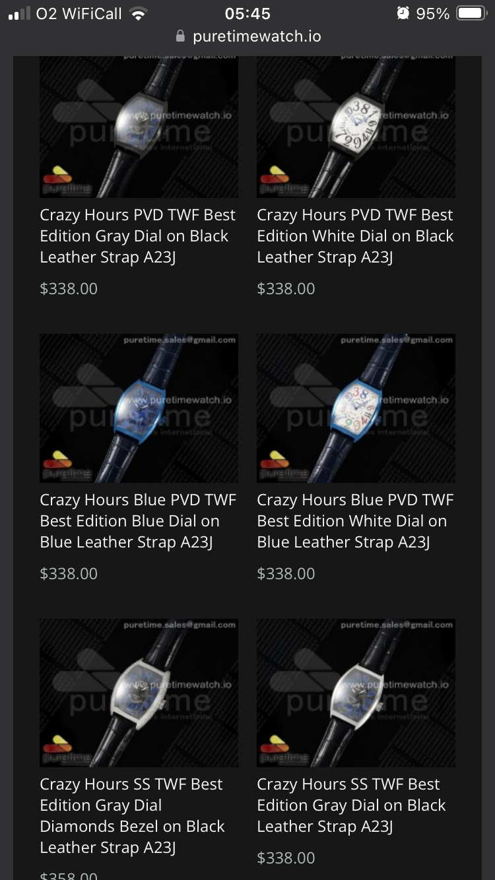Open Blue PVD Blue Dial watch image
Screen dimensions: 495x880
[x=139, y=408]
